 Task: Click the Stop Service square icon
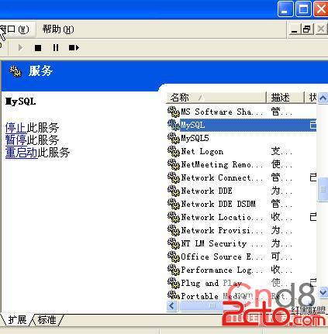click(x=38, y=48)
